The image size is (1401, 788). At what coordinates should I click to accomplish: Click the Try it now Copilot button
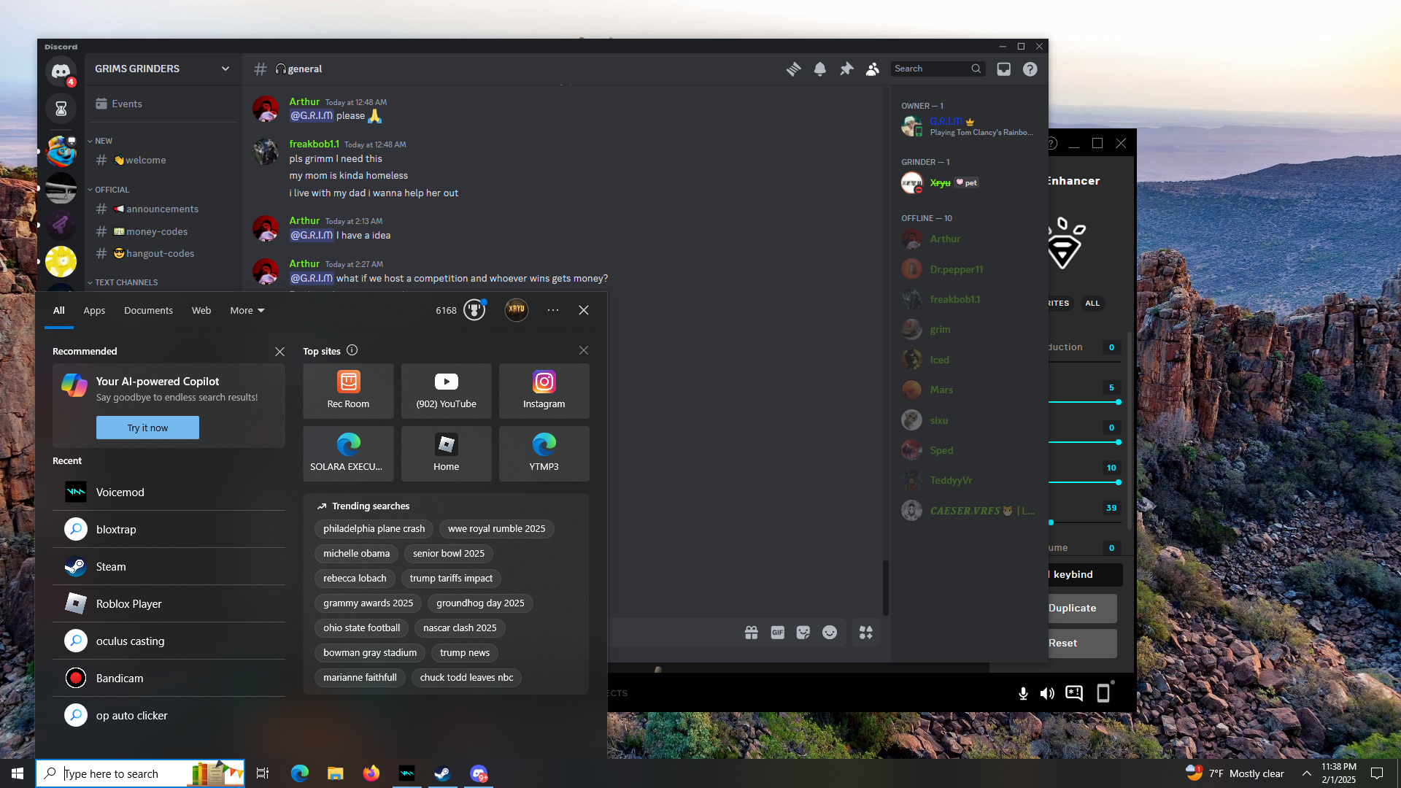(147, 428)
